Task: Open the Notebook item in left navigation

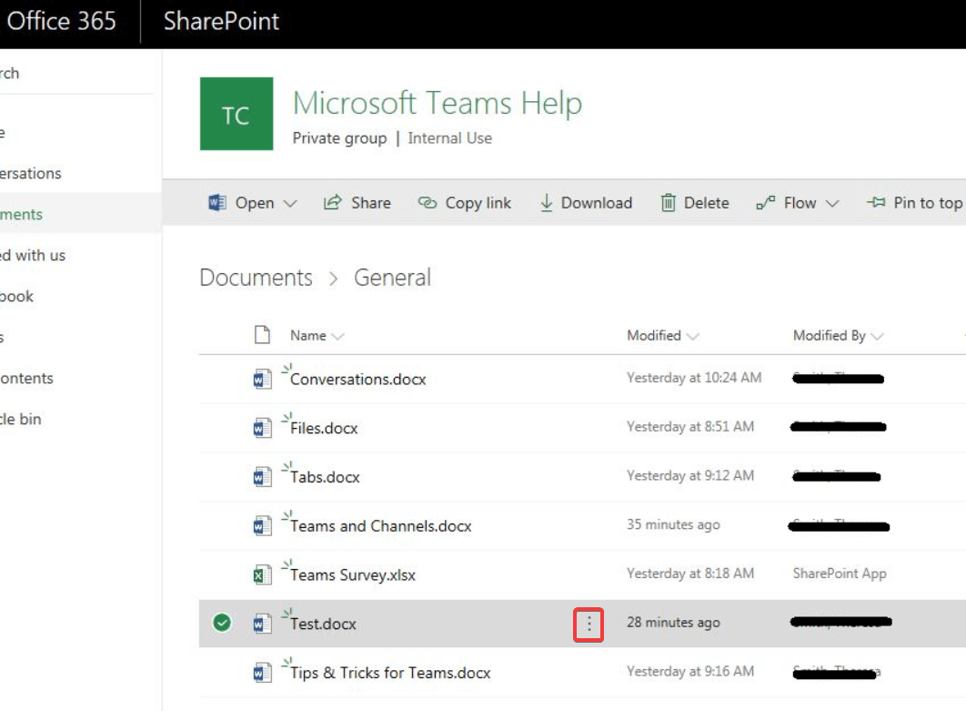Action: (x=17, y=297)
